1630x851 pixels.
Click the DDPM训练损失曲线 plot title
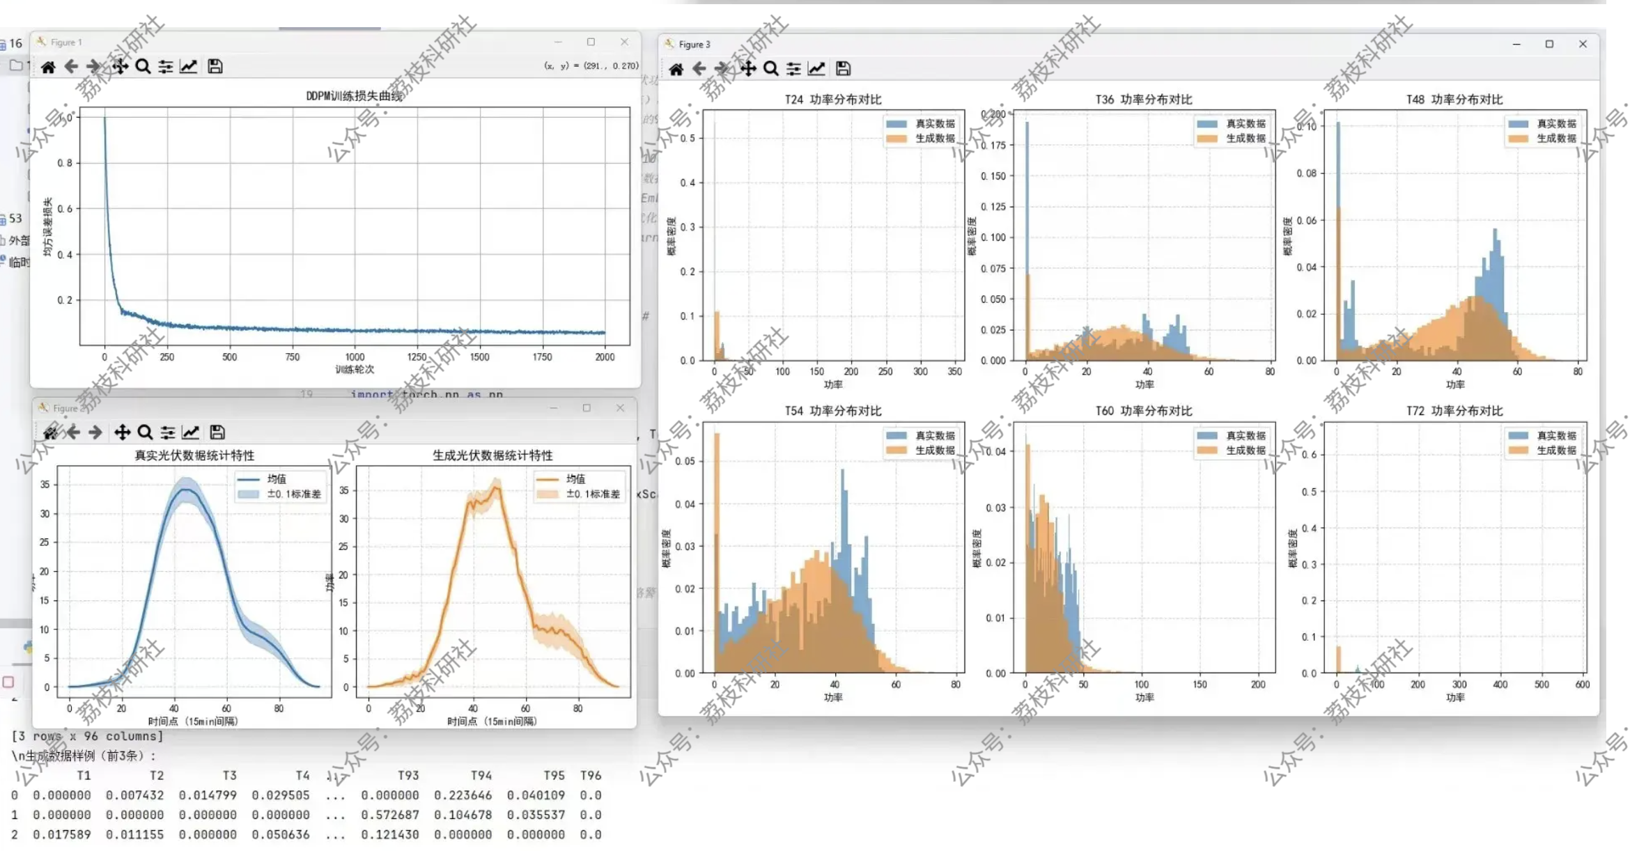pyautogui.click(x=355, y=96)
